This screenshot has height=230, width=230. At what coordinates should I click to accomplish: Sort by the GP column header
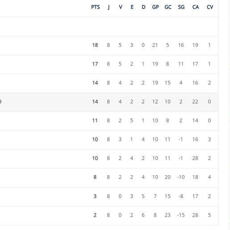tap(155, 7)
